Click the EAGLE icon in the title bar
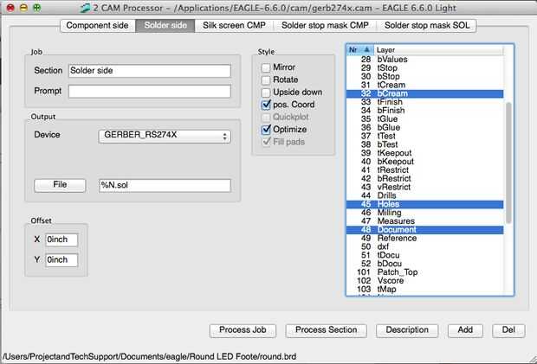The width and height of the screenshot is (537, 364). coord(85,8)
